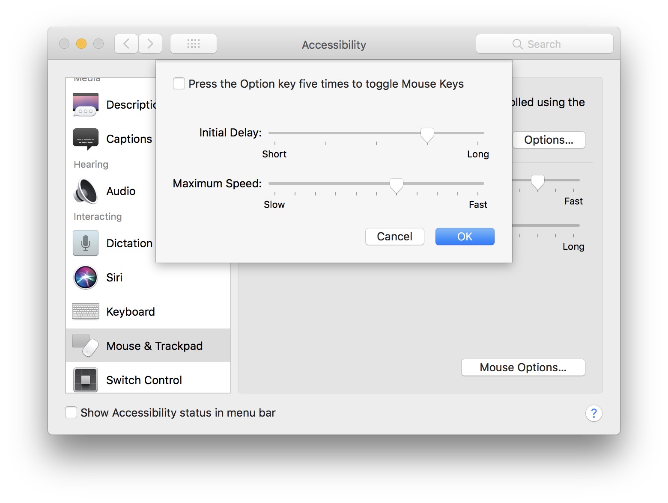Click the background slider thumb above Fast label
The width and height of the screenshot is (668, 503).
coord(537,182)
